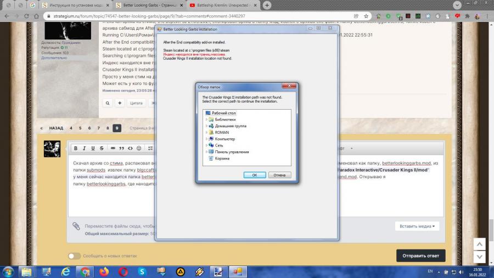
Task: Bookmark this page with star icon
Action: coord(366,16)
